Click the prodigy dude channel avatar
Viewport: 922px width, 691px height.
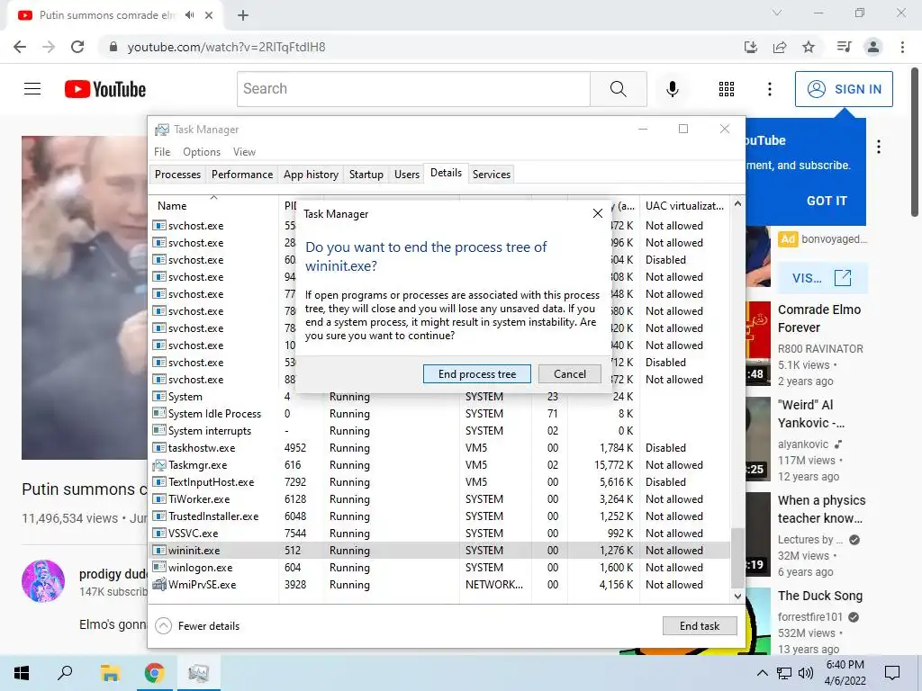coord(43,580)
